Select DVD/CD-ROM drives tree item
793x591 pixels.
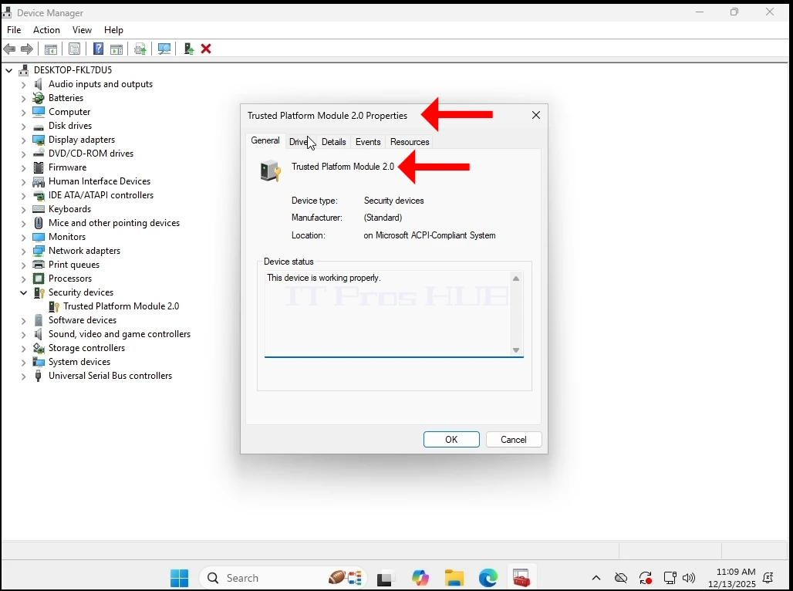[x=91, y=154]
